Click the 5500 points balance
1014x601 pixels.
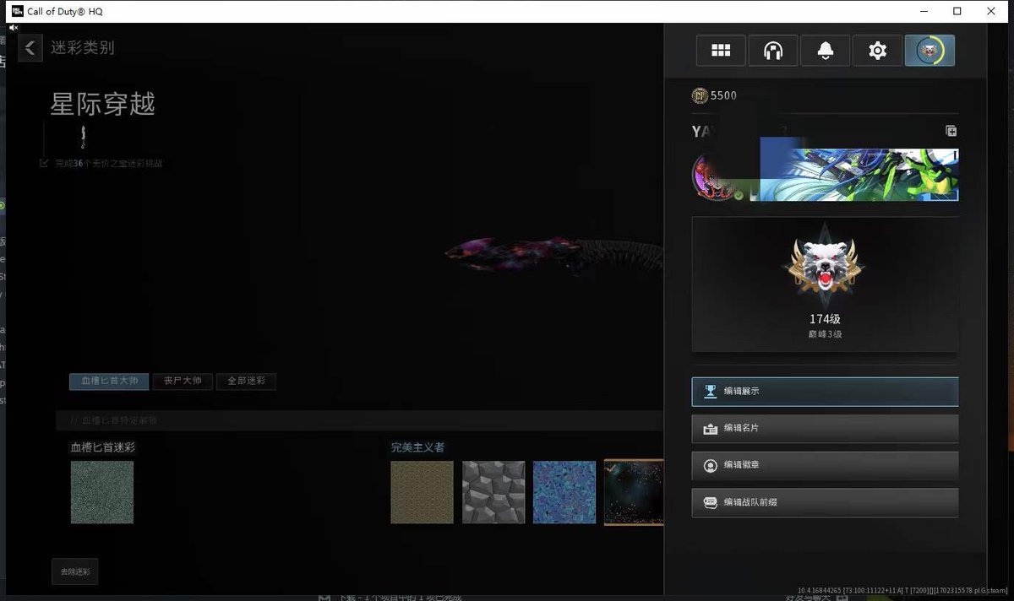tap(723, 95)
